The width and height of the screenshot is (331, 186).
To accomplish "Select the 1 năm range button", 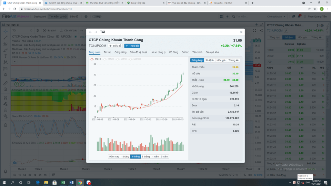I will [x=156, y=156].
